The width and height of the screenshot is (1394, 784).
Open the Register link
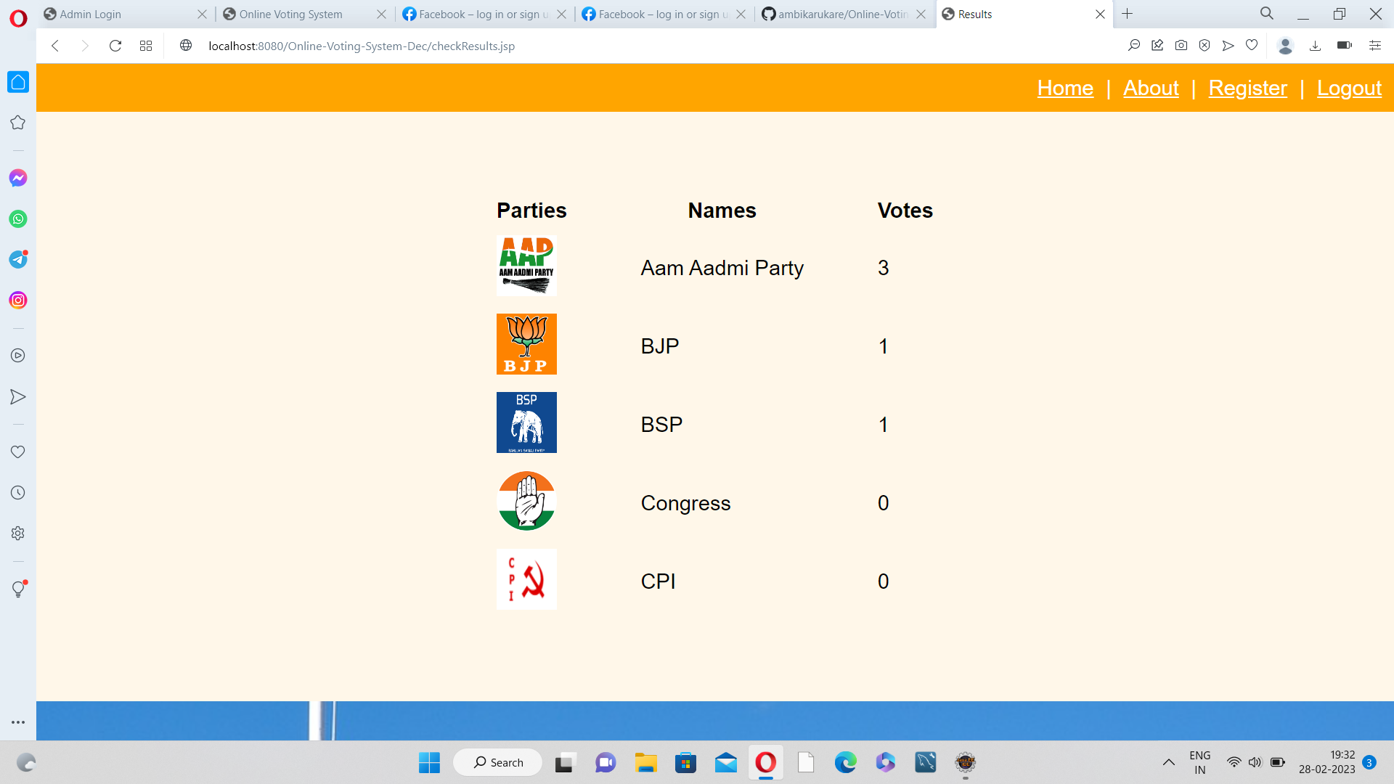(1247, 88)
